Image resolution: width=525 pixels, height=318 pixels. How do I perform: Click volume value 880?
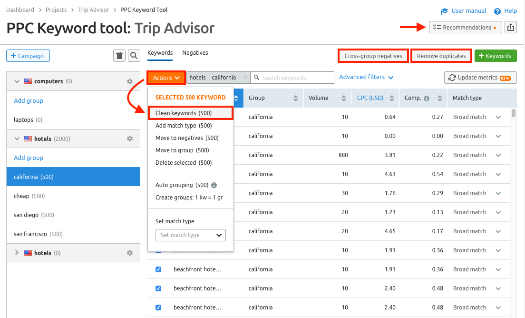(x=343, y=155)
